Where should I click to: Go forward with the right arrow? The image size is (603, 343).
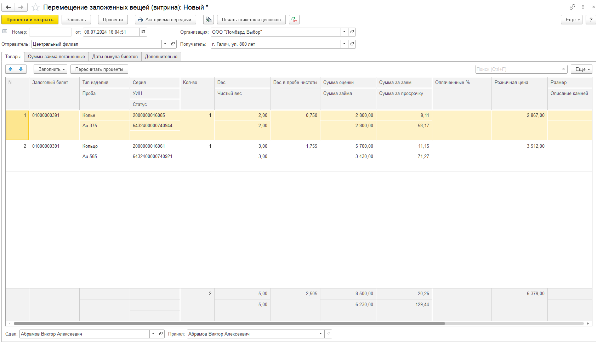21,7
